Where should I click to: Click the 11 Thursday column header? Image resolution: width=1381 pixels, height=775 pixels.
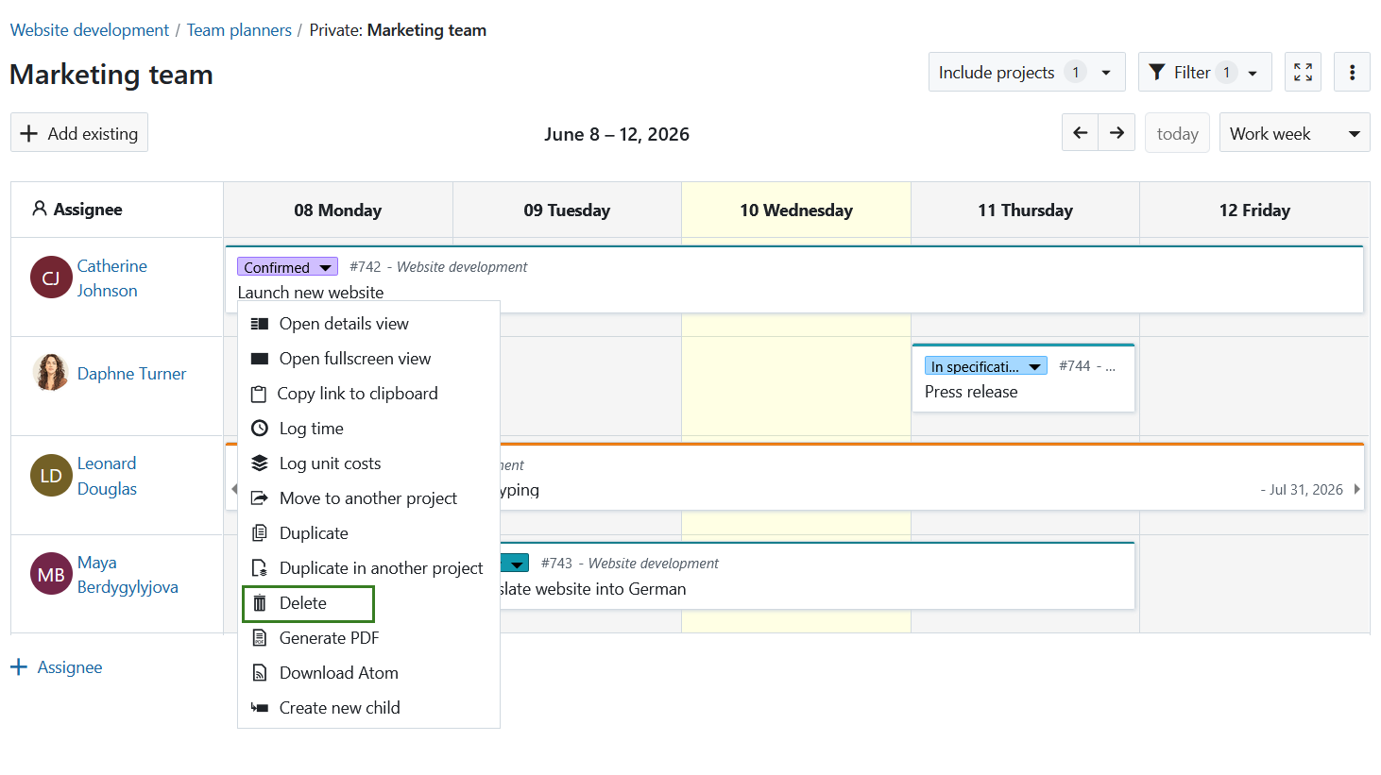click(x=1025, y=210)
